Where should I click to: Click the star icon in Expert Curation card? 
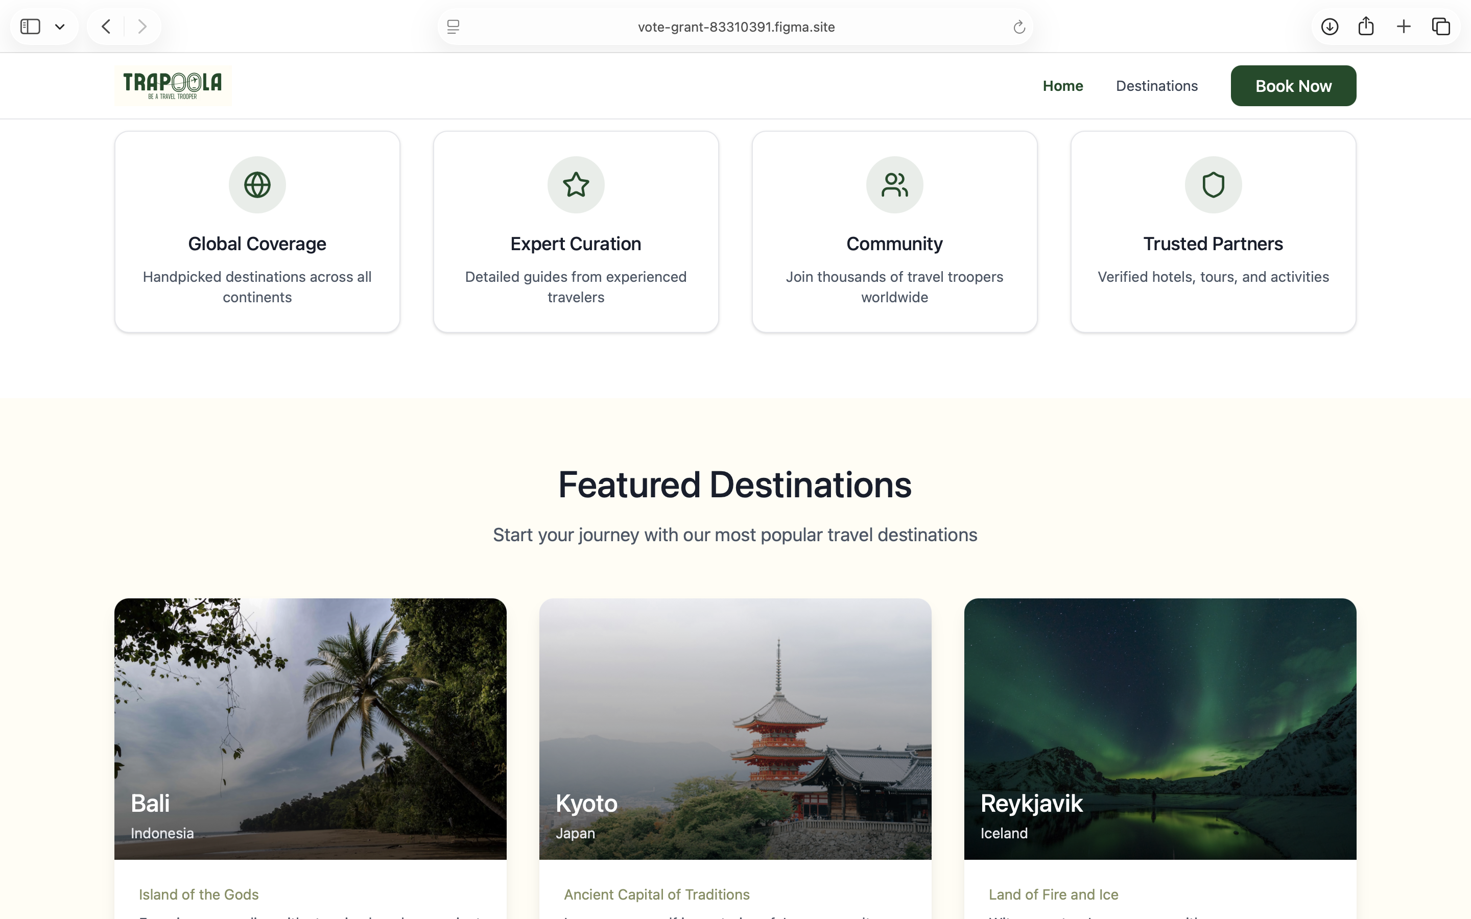tap(576, 185)
